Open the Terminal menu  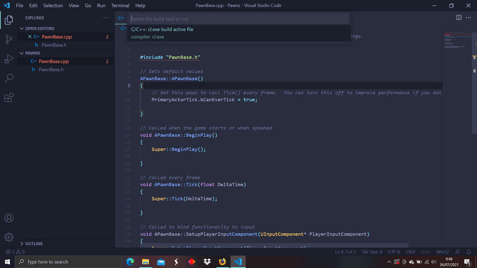pyautogui.click(x=120, y=6)
